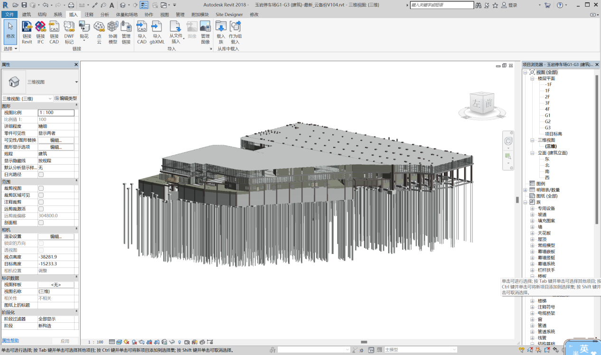This screenshot has width=601, height=355.
Task: Click the 链接 CAD (Link CAD) ribbon icon
Action: 54,32
